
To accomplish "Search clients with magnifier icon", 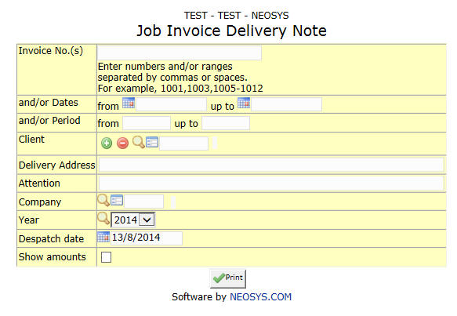I will 139,142.
